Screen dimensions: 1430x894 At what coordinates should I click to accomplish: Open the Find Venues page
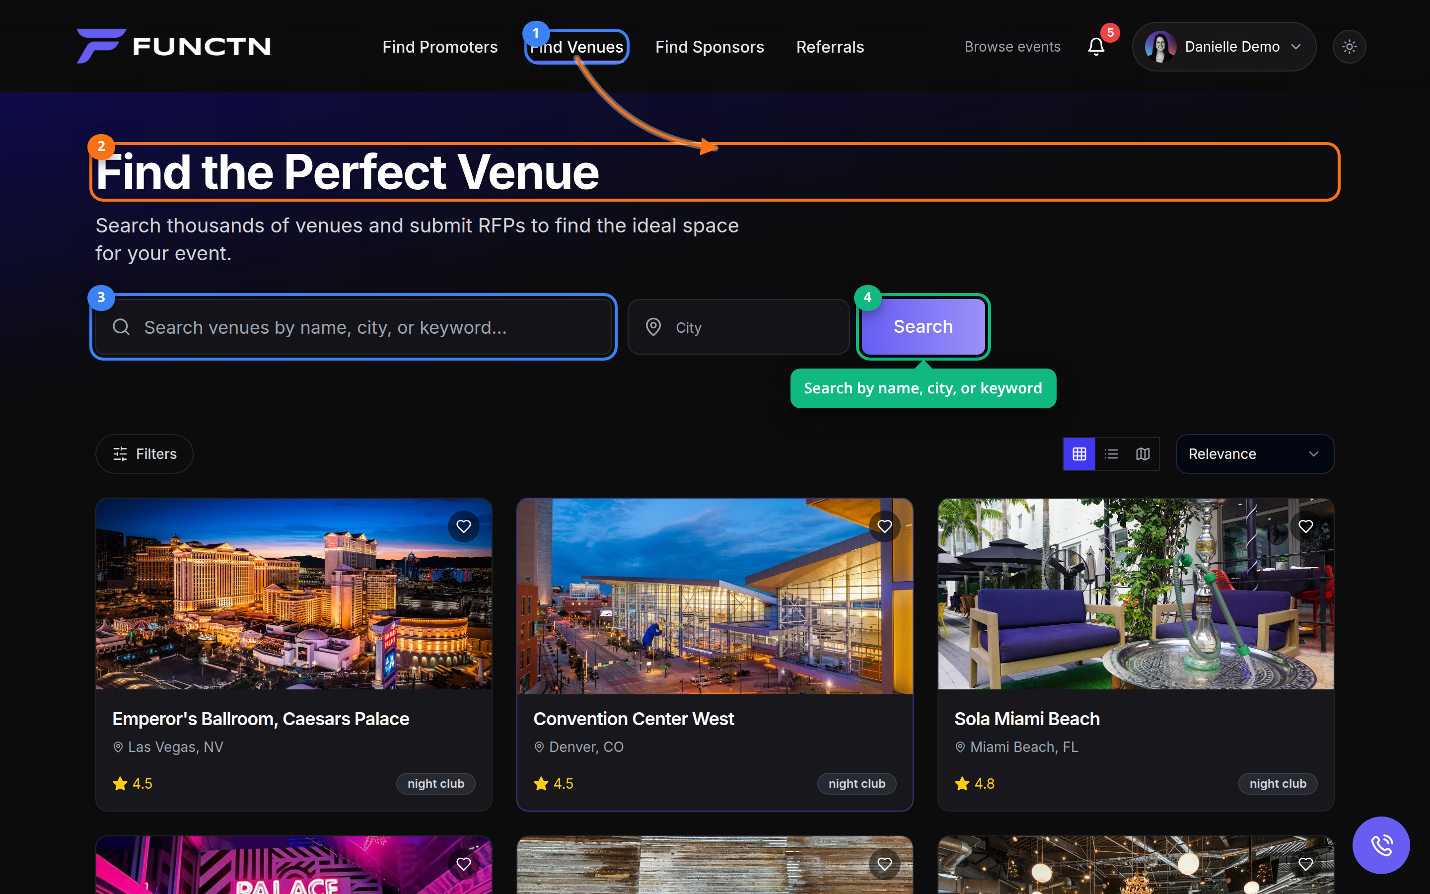click(576, 47)
